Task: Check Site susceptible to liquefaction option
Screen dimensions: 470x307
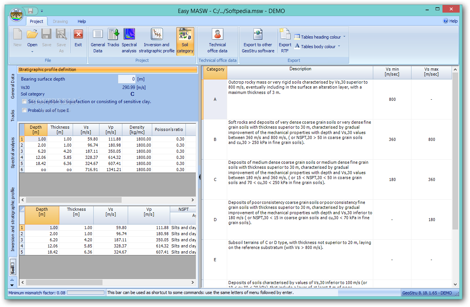Action: [x=24, y=102]
